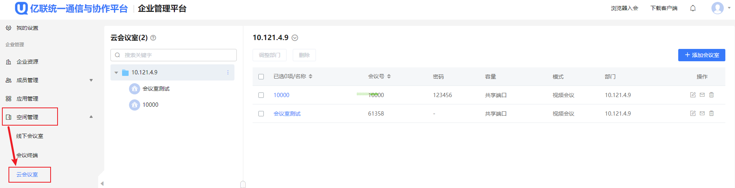The height and width of the screenshot is (188, 735).
Task: Open 线下会议室 in the sidebar
Action: click(30, 136)
